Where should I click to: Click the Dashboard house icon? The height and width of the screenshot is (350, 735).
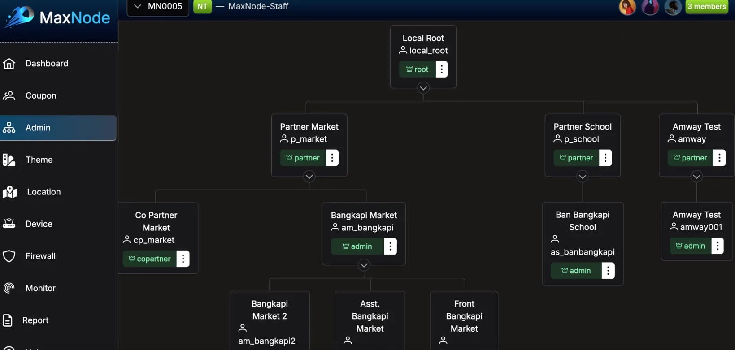[9, 64]
